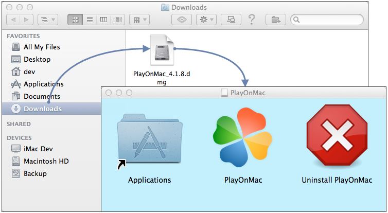Switch to Cover Flow view
This screenshot has width=388, height=213.
coord(117,20)
